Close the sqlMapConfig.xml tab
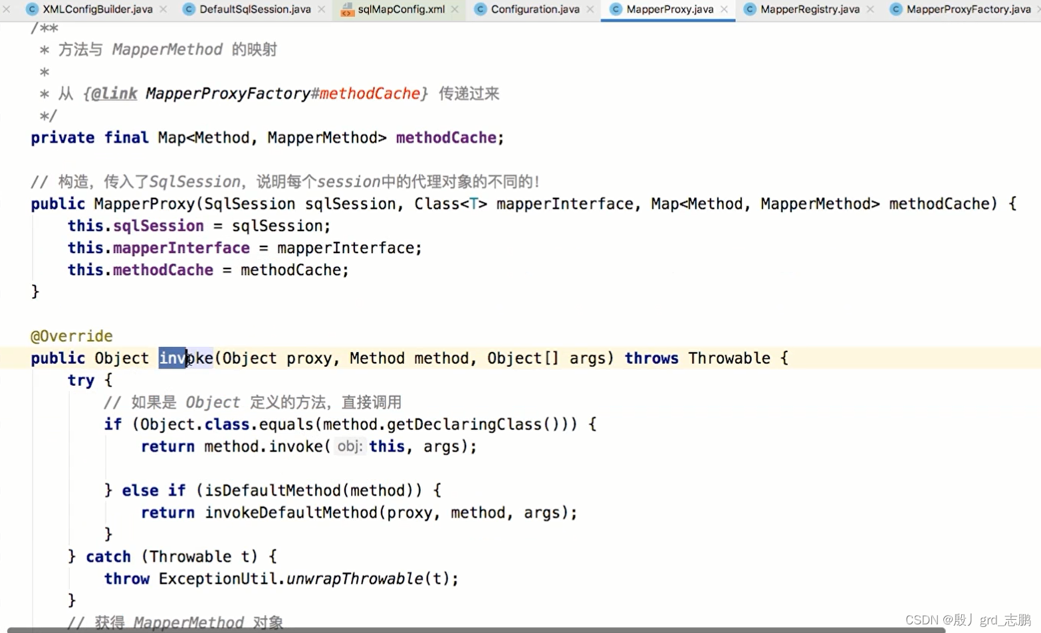The image size is (1041, 633). pyautogui.click(x=455, y=9)
